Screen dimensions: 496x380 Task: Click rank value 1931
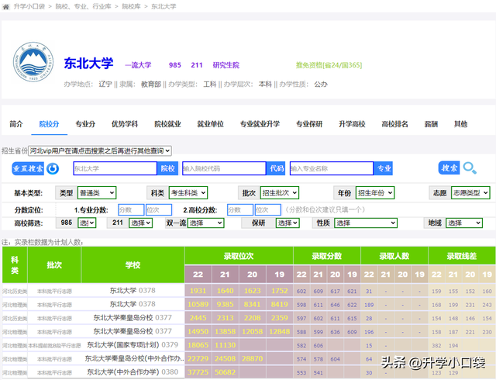pos(198,291)
